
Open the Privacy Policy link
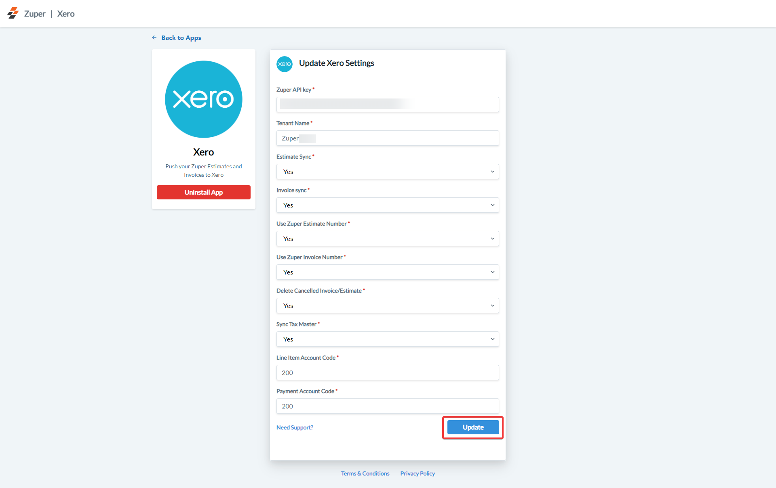[418, 473]
